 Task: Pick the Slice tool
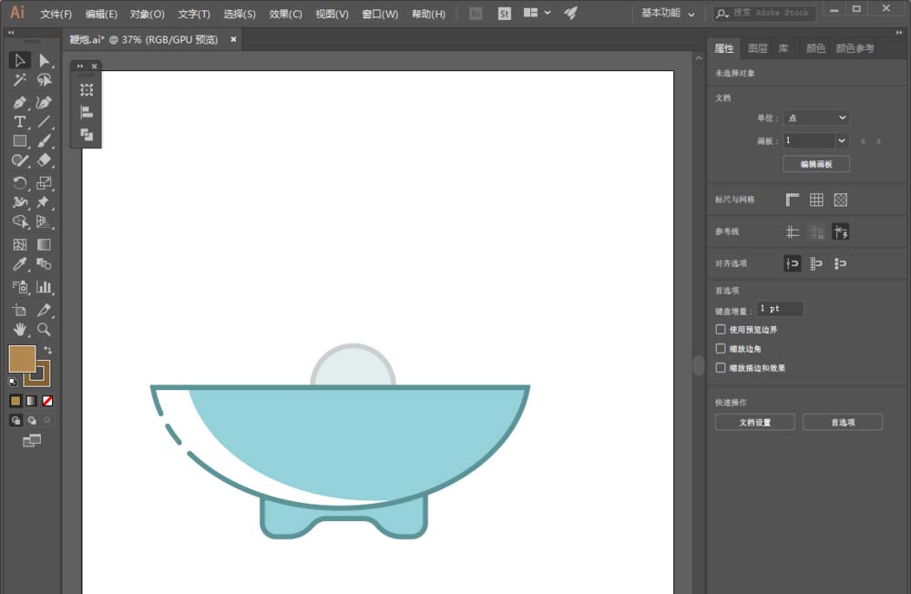(x=44, y=311)
